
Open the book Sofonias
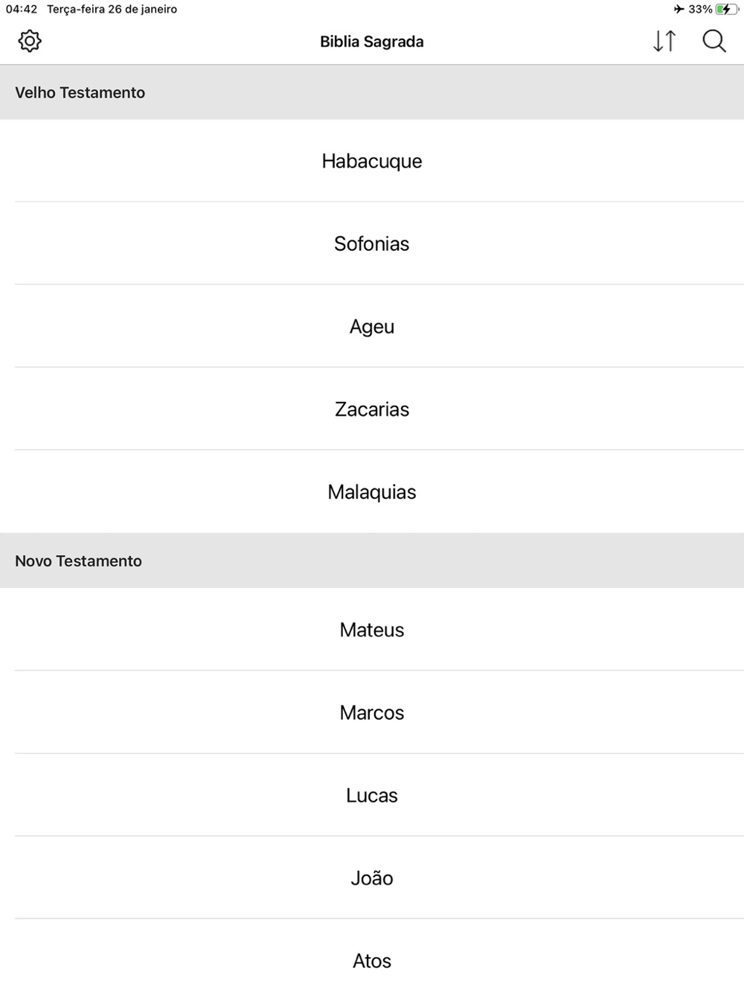[372, 243]
